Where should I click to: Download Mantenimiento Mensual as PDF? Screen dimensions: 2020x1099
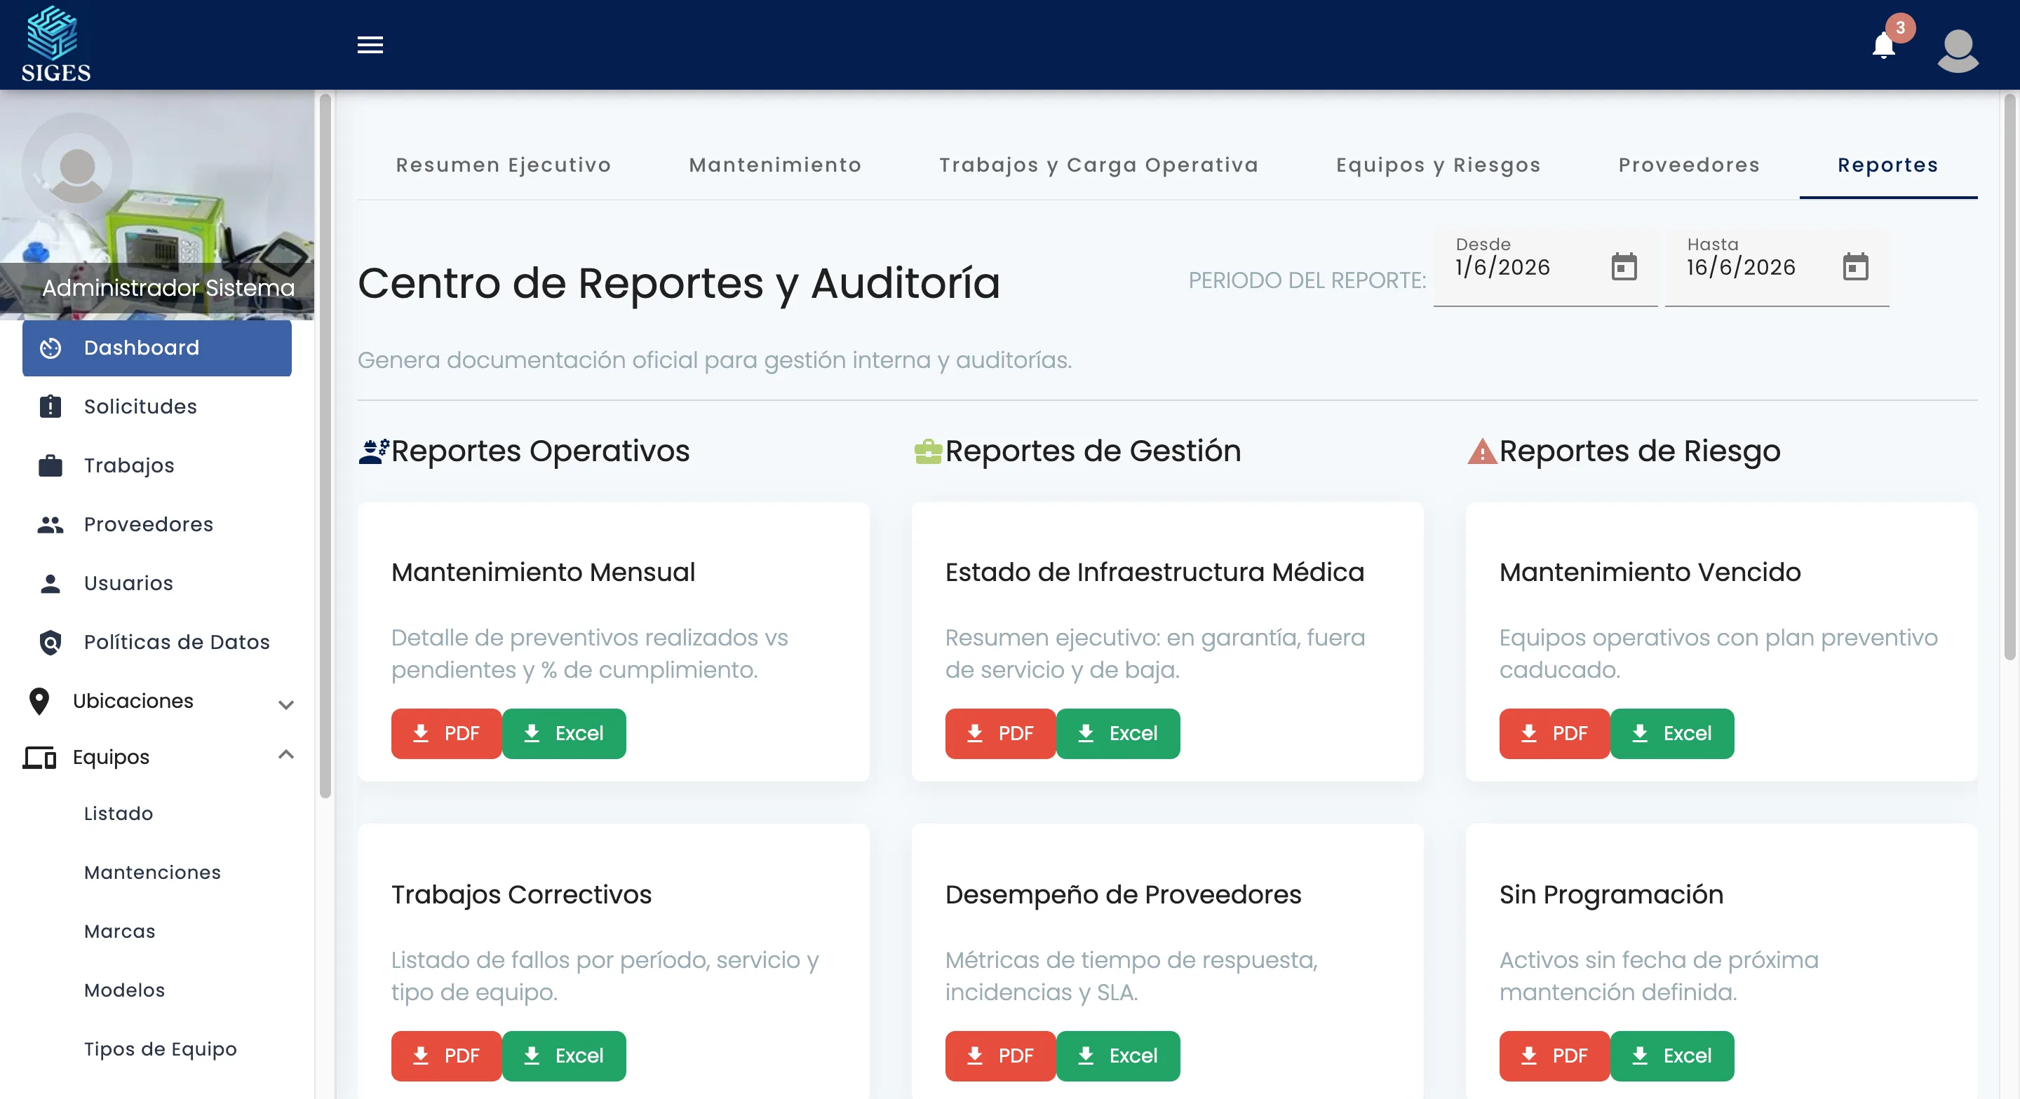click(446, 733)
